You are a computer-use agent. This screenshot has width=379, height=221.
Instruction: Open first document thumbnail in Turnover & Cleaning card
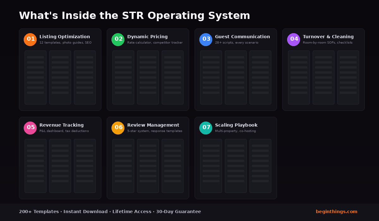pyautogui.click(x=299, y=77)
